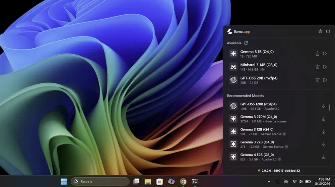Screen dimensions: 335x187
Task: Select the GPT-OSS 20B (mxfp4) title
Action: [259, 78]
